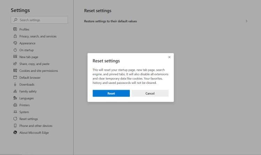Click the Microsoft Edge logo icon
Screen dimensions: 261x155
click(x=15, y=132)
